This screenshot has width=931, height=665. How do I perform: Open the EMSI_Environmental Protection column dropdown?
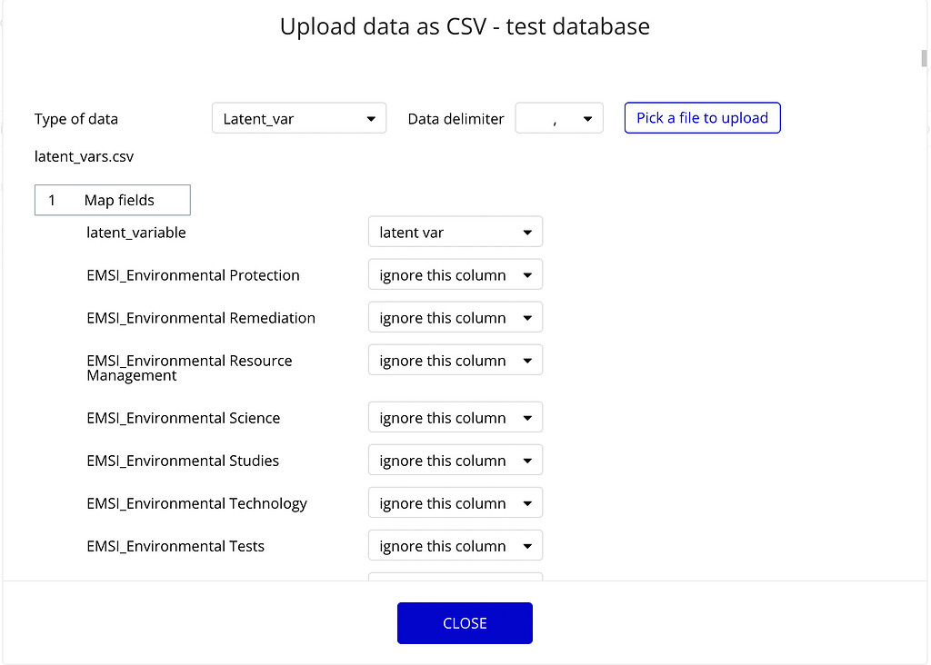click(455, 274)
